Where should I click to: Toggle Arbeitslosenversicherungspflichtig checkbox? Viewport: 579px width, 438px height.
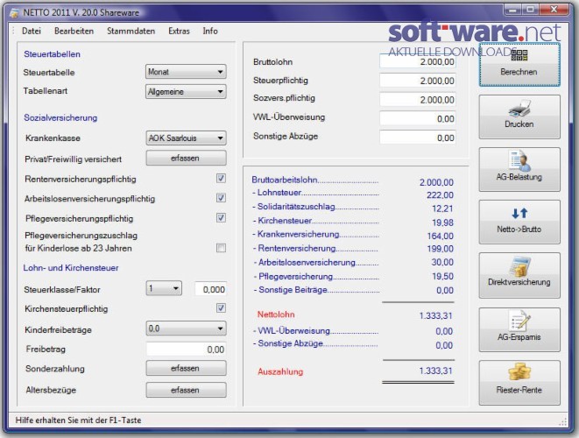(x=221, y=198)
